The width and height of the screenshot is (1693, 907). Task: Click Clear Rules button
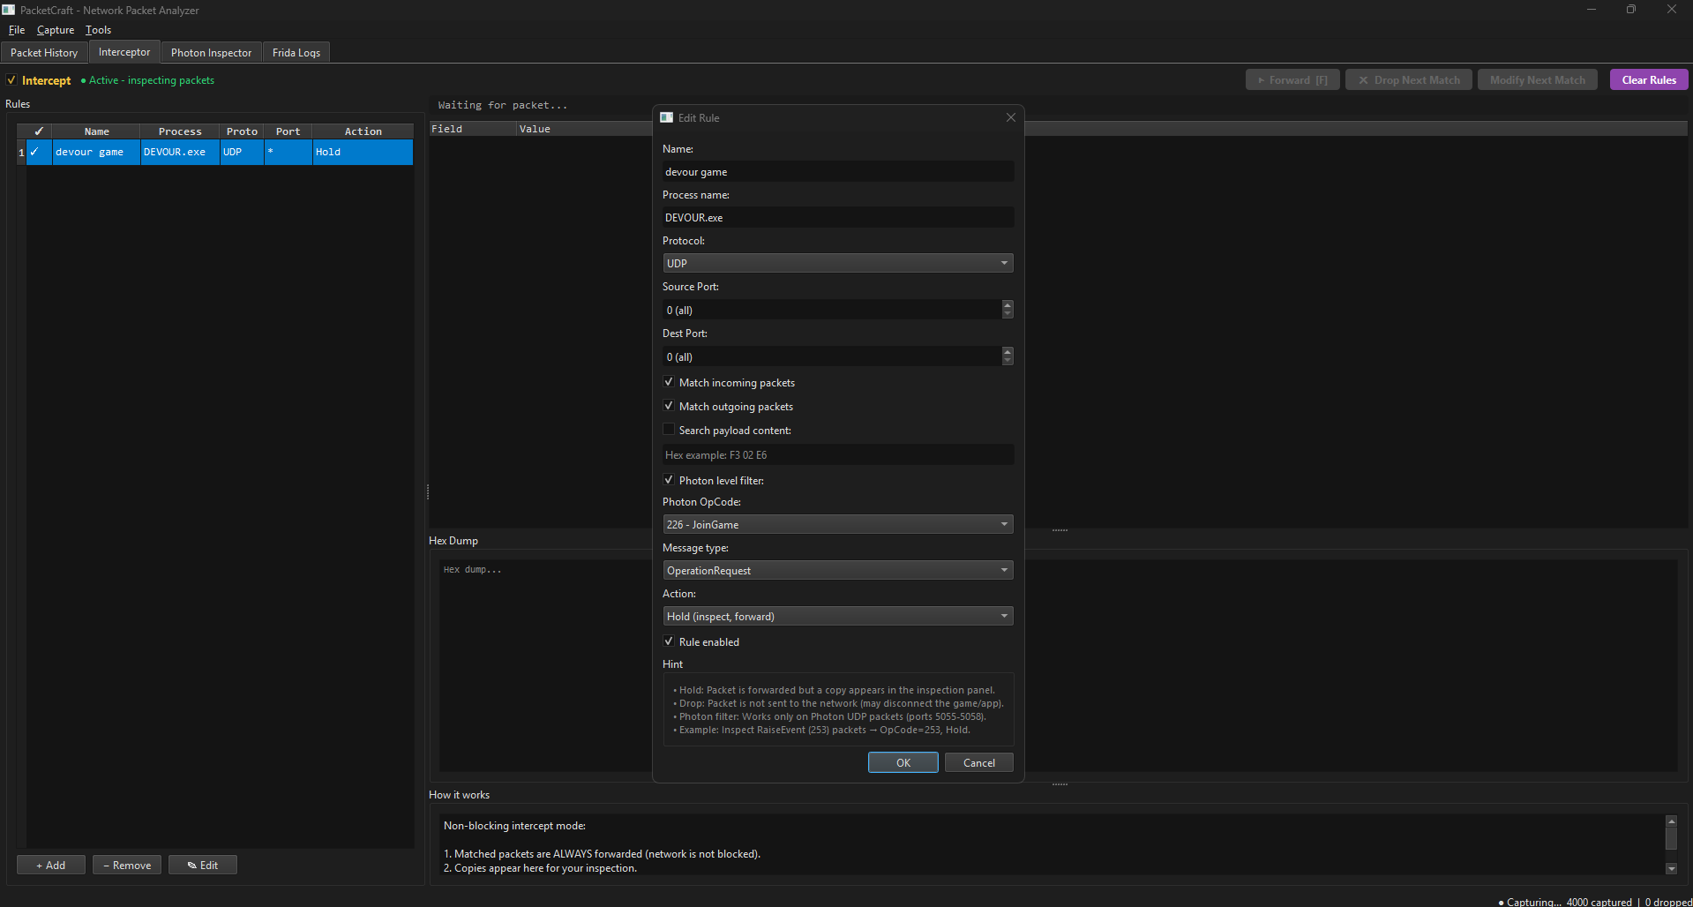click(x=1649, y=79)
